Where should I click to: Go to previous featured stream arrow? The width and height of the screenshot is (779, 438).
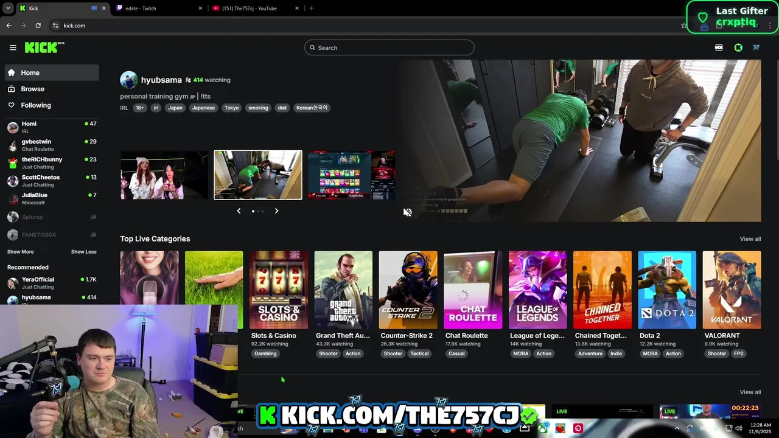pyautogui.click(x=239, y=211)
